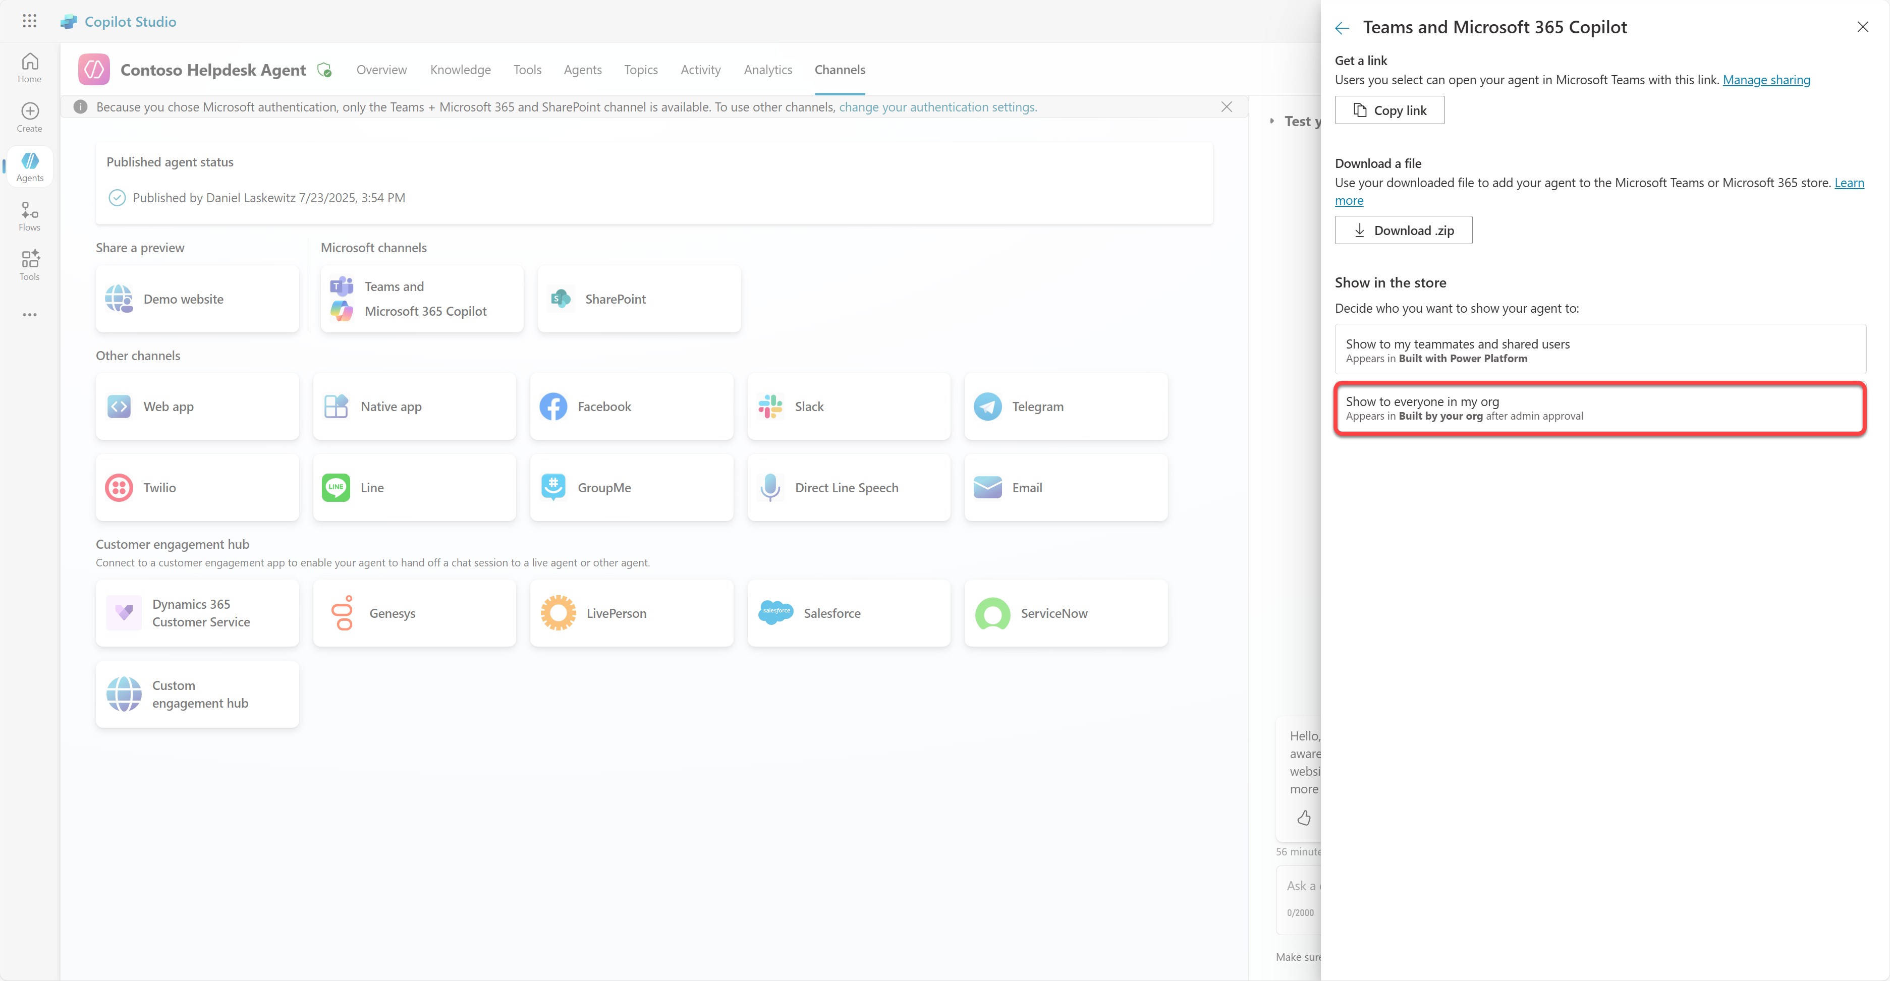Select Show to my teammates and shared users
The height and width of the screenshot is (981, 1890).
pos(1599,350)
